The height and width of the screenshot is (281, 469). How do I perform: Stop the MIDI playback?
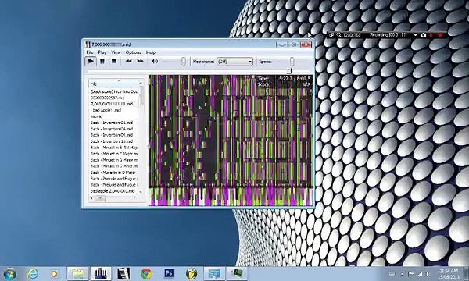pos(113,62)
